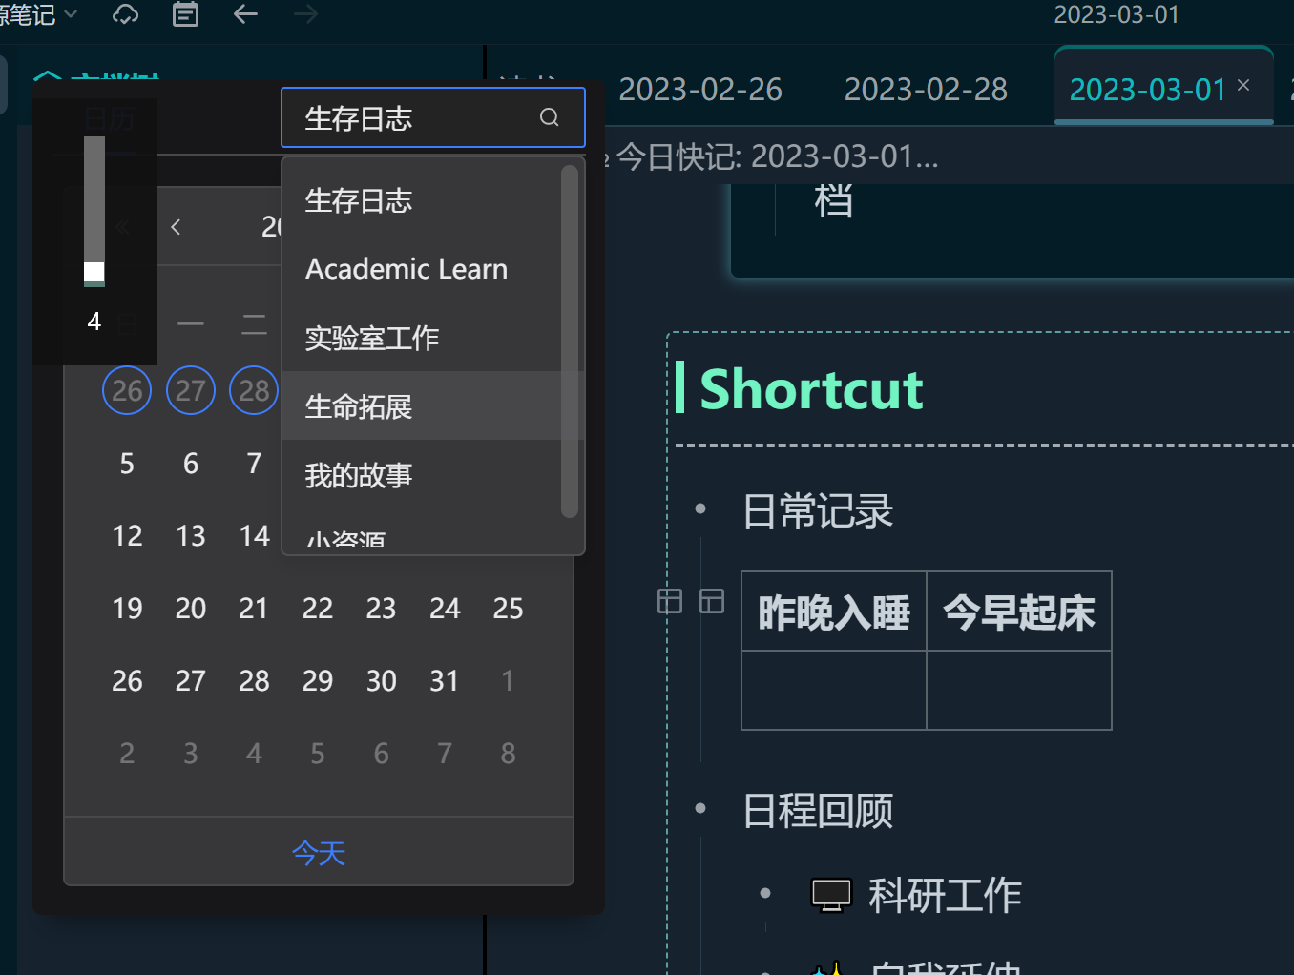Open the daily note icon in the toolbar
The image size is (1294, 975).
[185, 14]
